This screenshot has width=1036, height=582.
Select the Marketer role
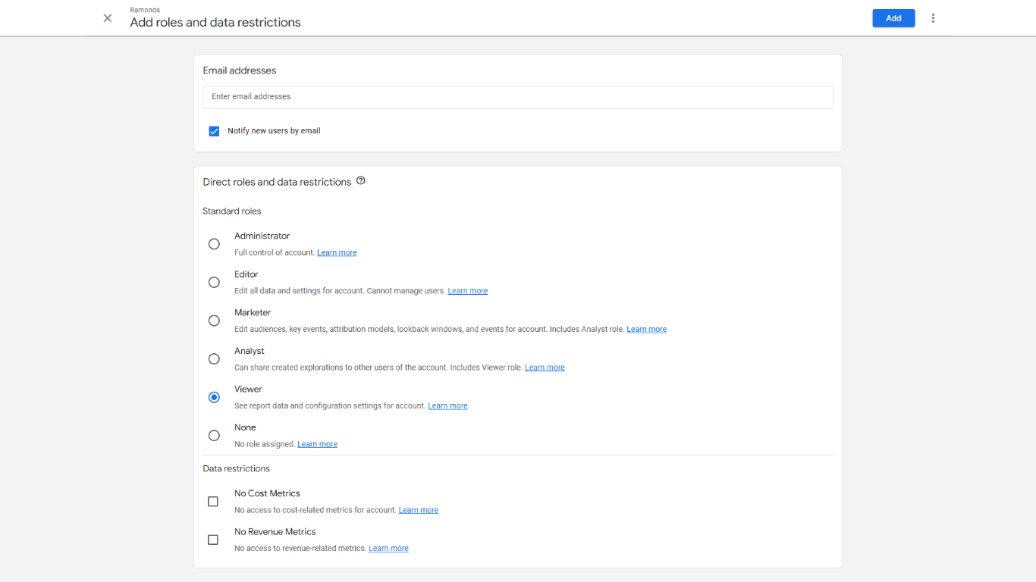point(214,320)
